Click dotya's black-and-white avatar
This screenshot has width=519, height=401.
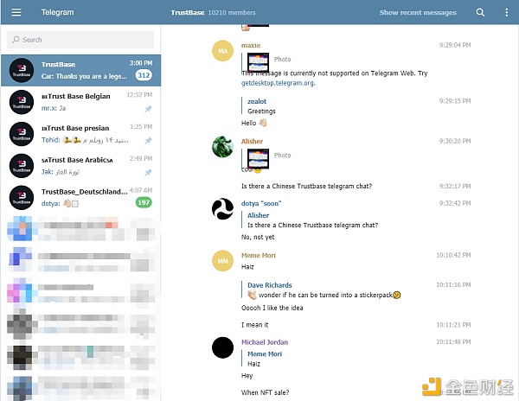tap(223, 209)
